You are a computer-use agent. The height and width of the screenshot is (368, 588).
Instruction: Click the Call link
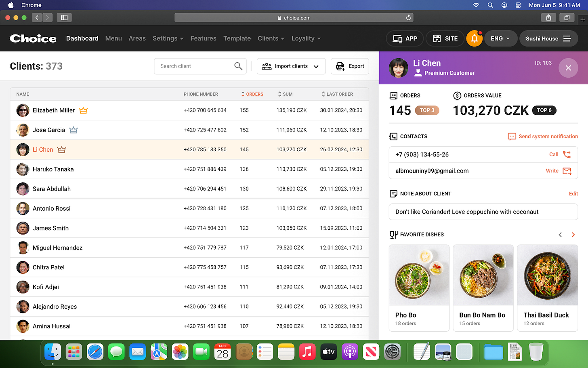coord(554,154)
